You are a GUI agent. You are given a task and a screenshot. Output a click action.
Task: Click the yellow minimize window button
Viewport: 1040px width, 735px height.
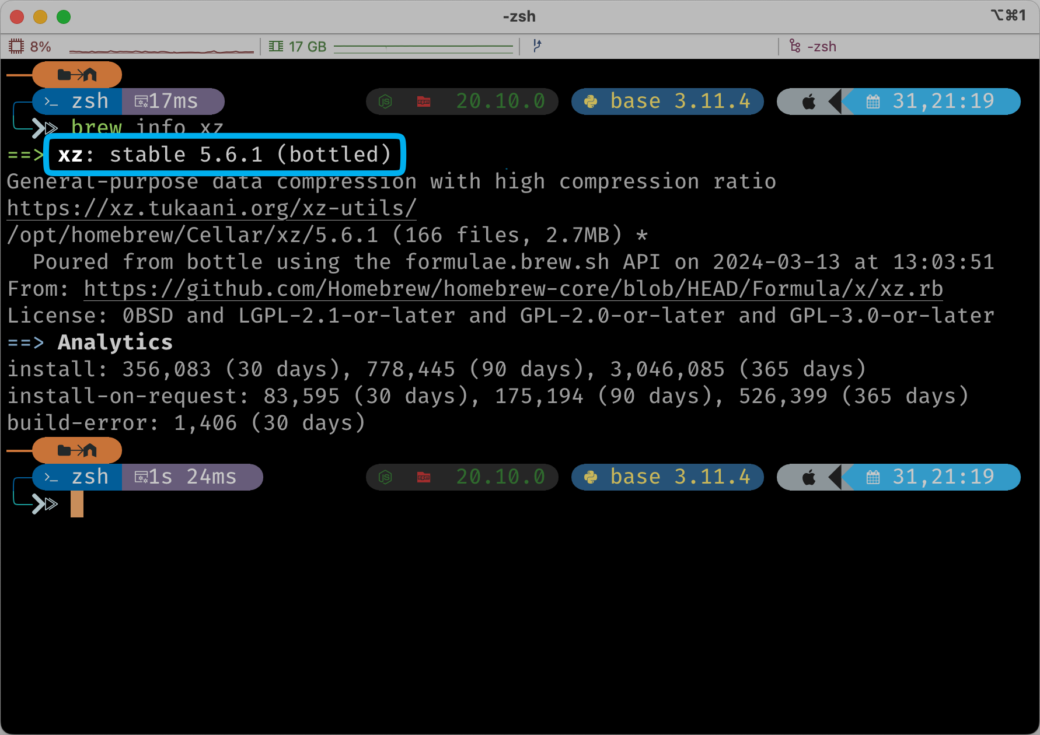pos(40,17)
